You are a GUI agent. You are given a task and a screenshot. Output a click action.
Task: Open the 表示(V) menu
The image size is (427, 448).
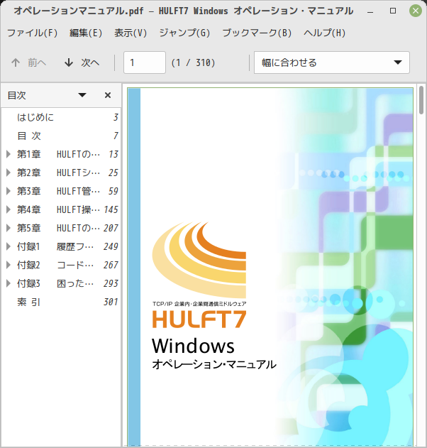click(131, 33)
